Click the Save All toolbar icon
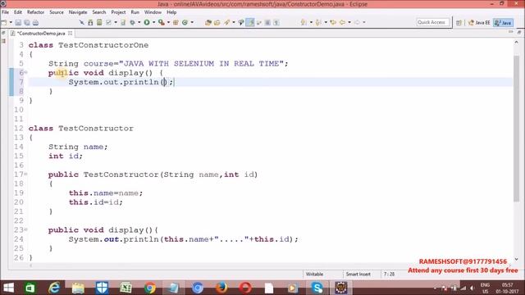This screenshot has height=295, width=525. [27, 22]
